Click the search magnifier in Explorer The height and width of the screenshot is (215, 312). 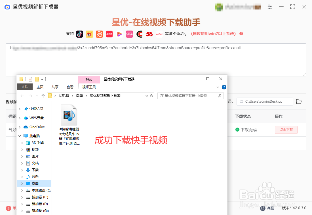pyautogui.click(x=220, y=96)
